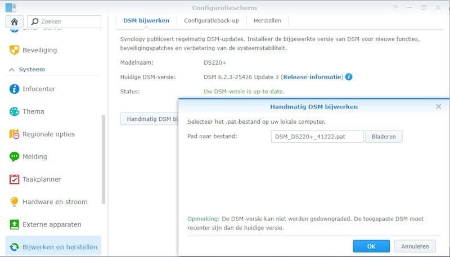Image resolution: width=450 pixels, height=257 pixels.
Task: Close the Handmatig DSM bijwerken dialog
Action: [x=439, y=107]
